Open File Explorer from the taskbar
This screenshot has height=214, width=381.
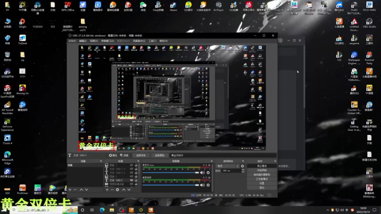pos(112,210)
